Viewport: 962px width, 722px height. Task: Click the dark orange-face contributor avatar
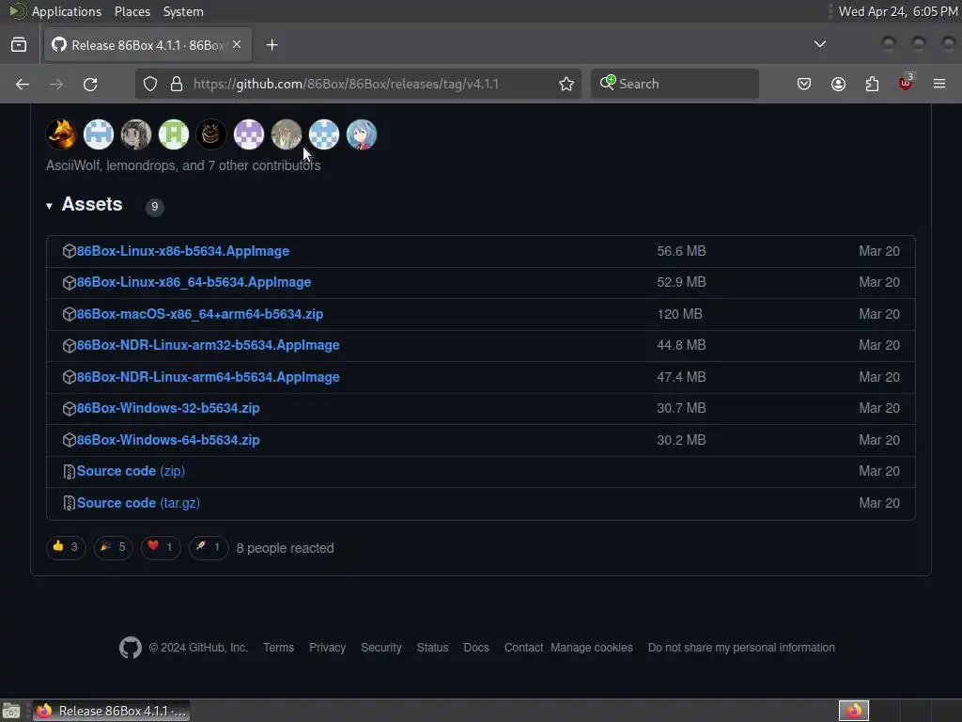[x=211, y=134]
